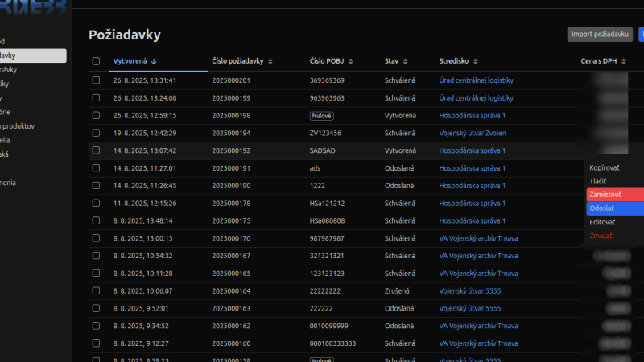Open Hospodárska správa 1 link for 2025000178
The height and width of the screenshot is (362, 644).
[x=472, y=204]
